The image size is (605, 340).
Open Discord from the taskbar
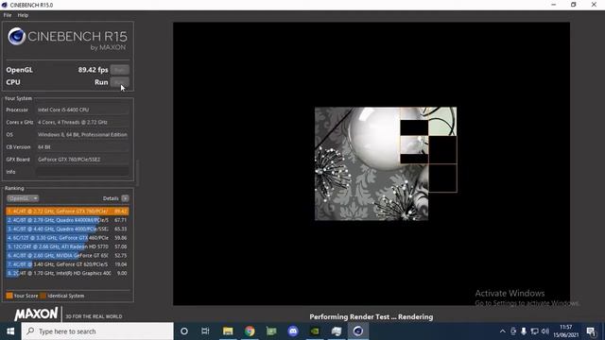pyautogui.click(x=293, y=331)
